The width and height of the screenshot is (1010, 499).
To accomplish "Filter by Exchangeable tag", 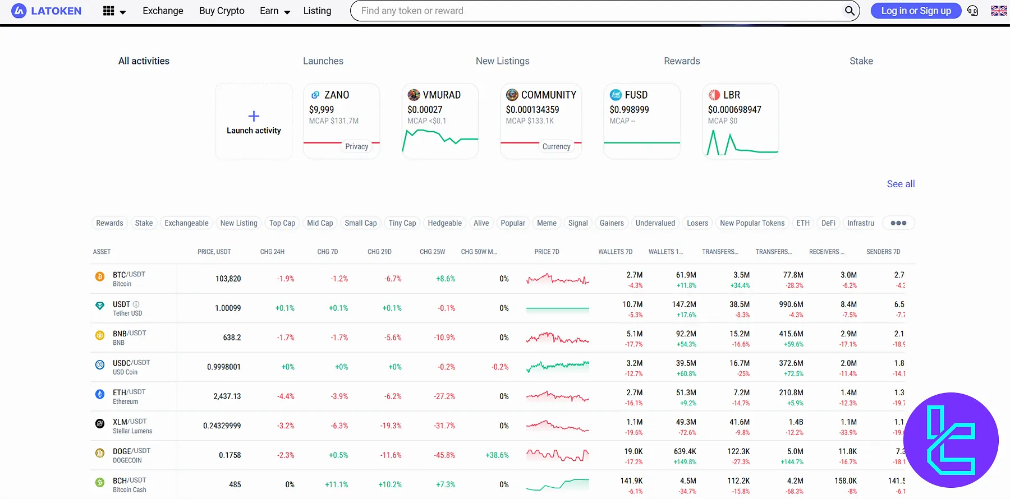I will click(x=186, y=223).
